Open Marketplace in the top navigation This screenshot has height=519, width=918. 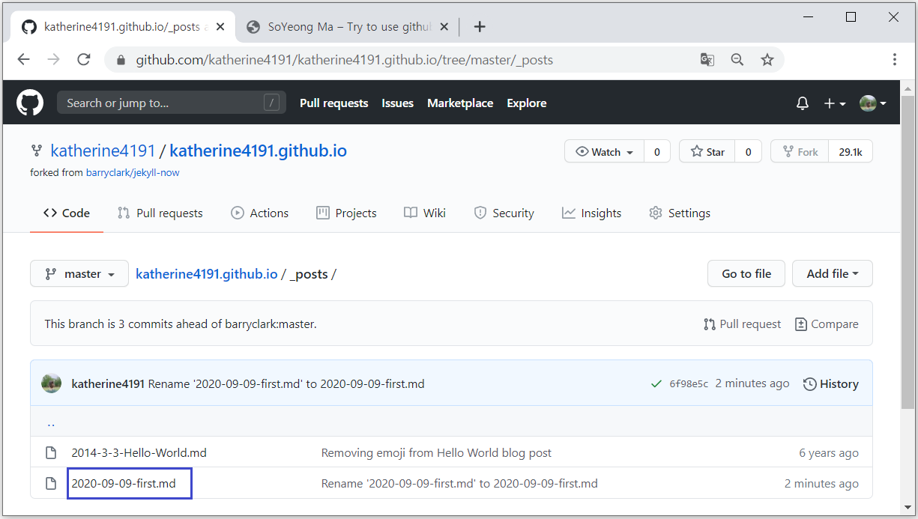460,103
